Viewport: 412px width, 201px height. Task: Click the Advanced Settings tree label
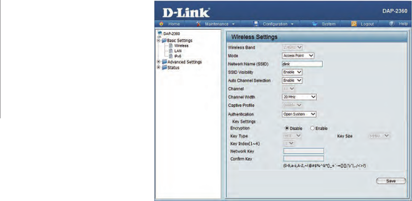click(x=184, y=62)
